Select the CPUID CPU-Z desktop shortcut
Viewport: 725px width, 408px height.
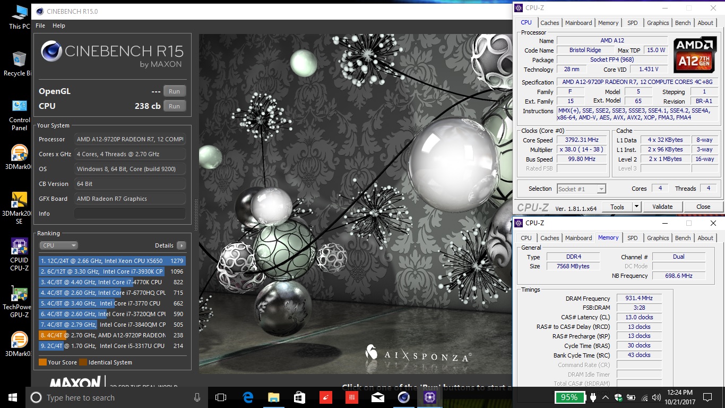point(19,254)
